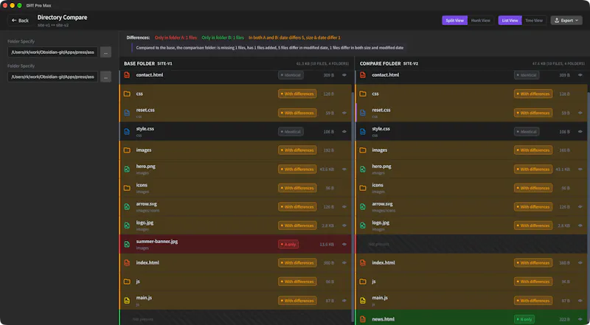
Task: Preview base reset.css with eye icon
Action: 344,113
